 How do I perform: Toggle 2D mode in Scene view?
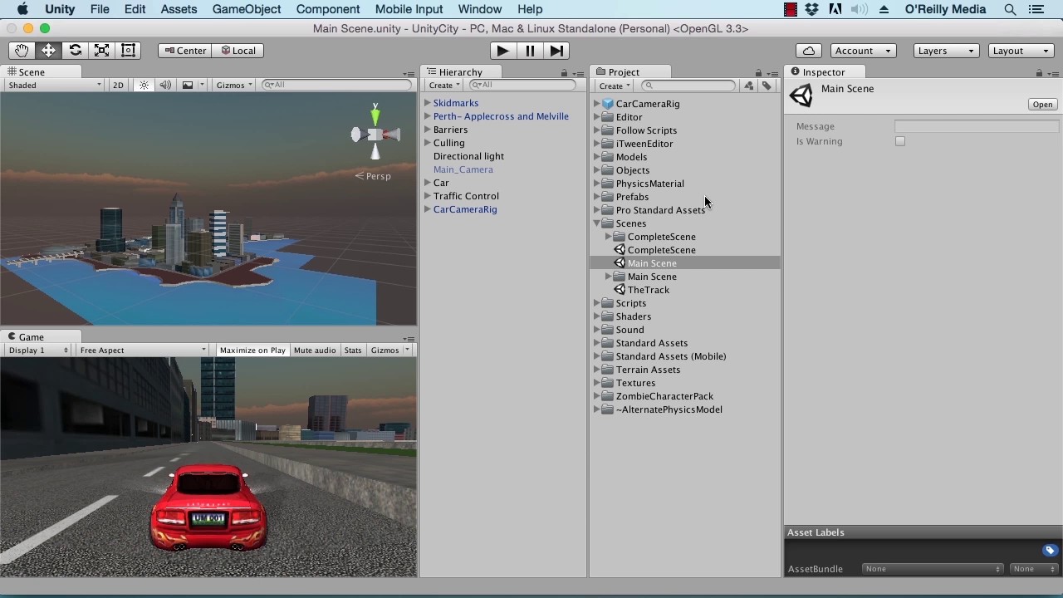coord(118,85)
